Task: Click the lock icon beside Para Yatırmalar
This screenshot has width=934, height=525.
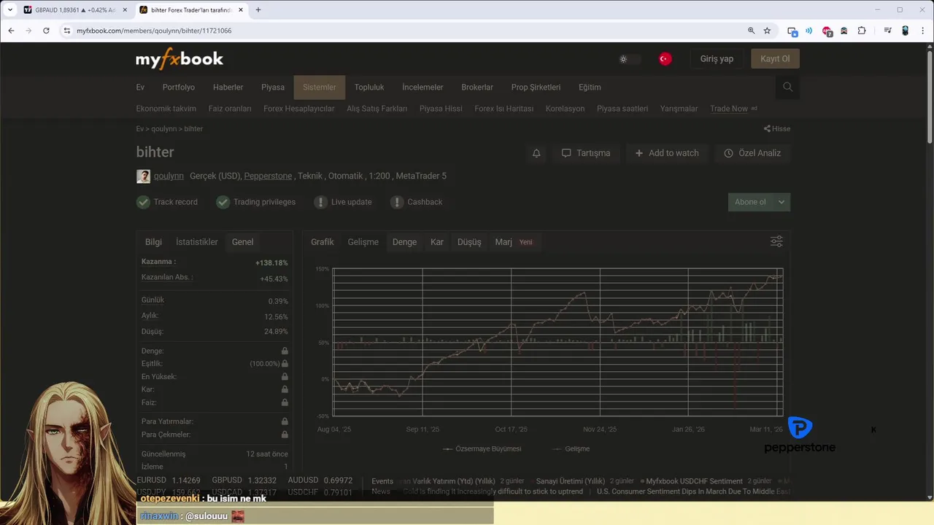Action: pos(285,421)
